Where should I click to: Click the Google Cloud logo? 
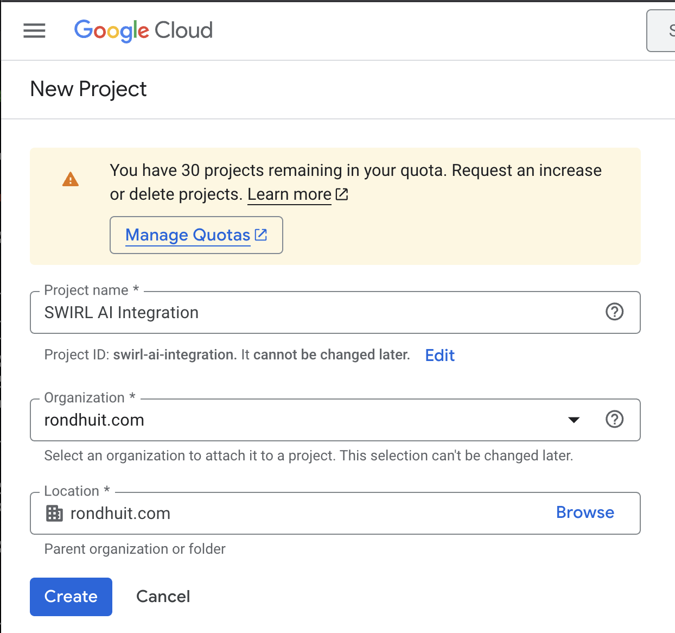point(143,31)
